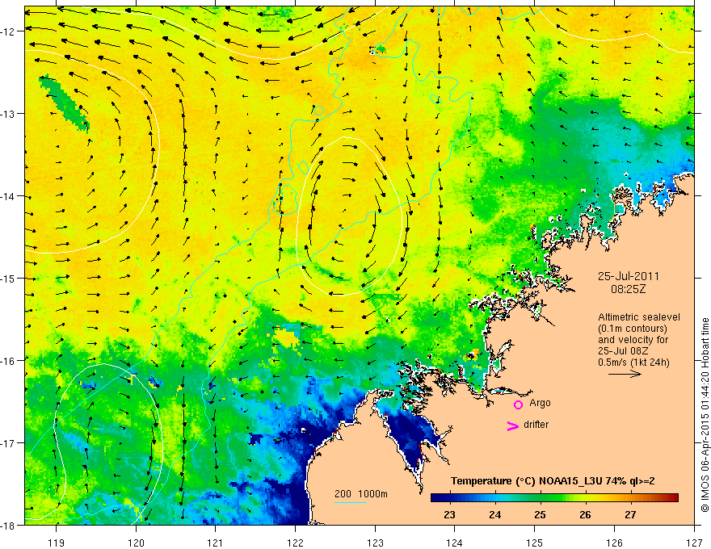Select the time text 08:25Z
Viewport: 711px width, 549px height.
(629, 289)
